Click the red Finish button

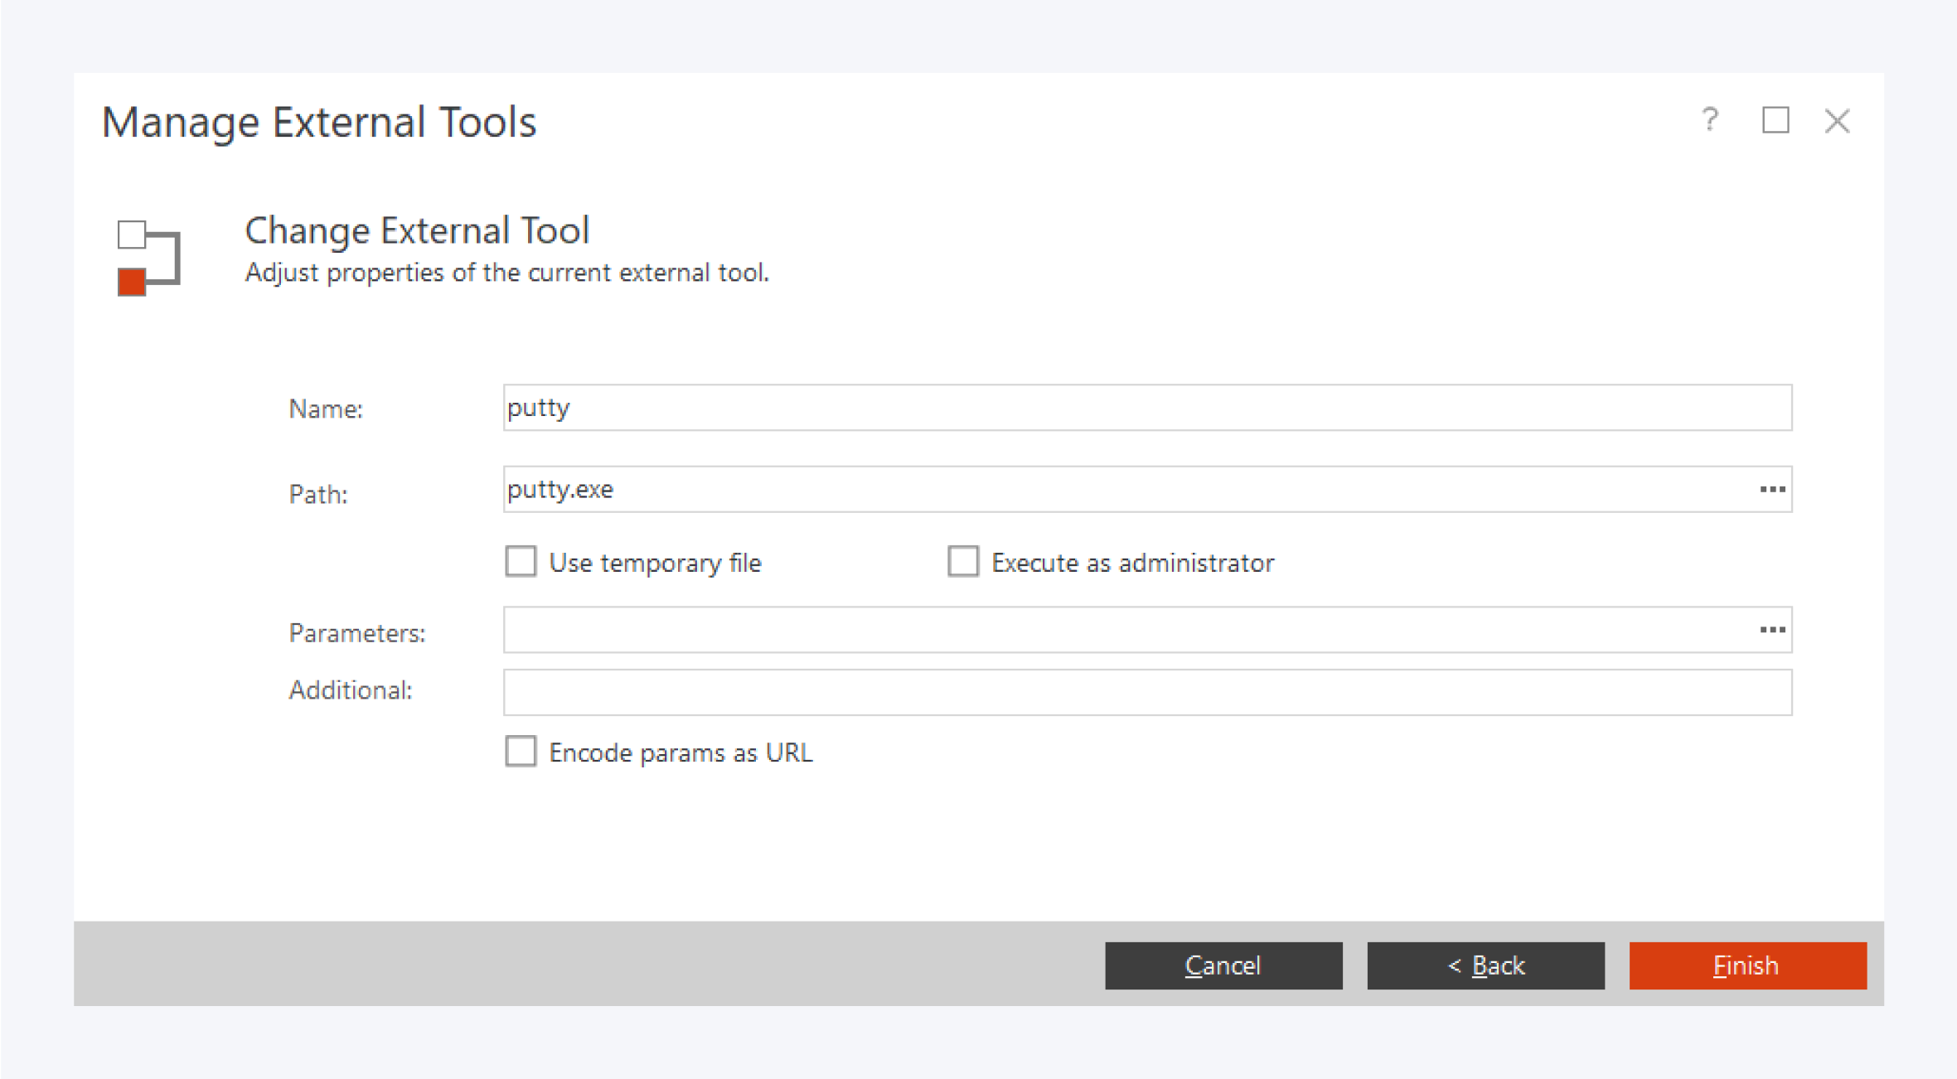click(1747, 965)
